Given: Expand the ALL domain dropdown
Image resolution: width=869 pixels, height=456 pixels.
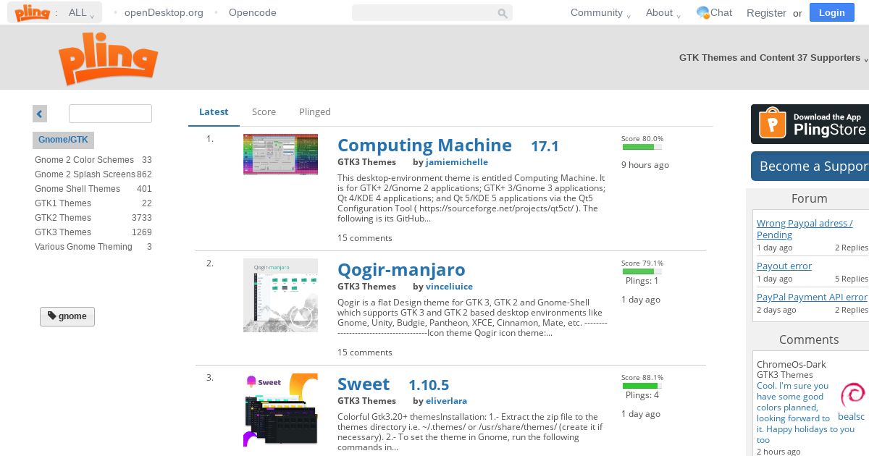Looking at the screenshot, I should tap(82, 12).
